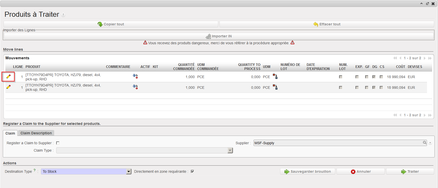Go to the next page in top pager
438x188 pixels.
pyautogui.click(x=425, y=58)
